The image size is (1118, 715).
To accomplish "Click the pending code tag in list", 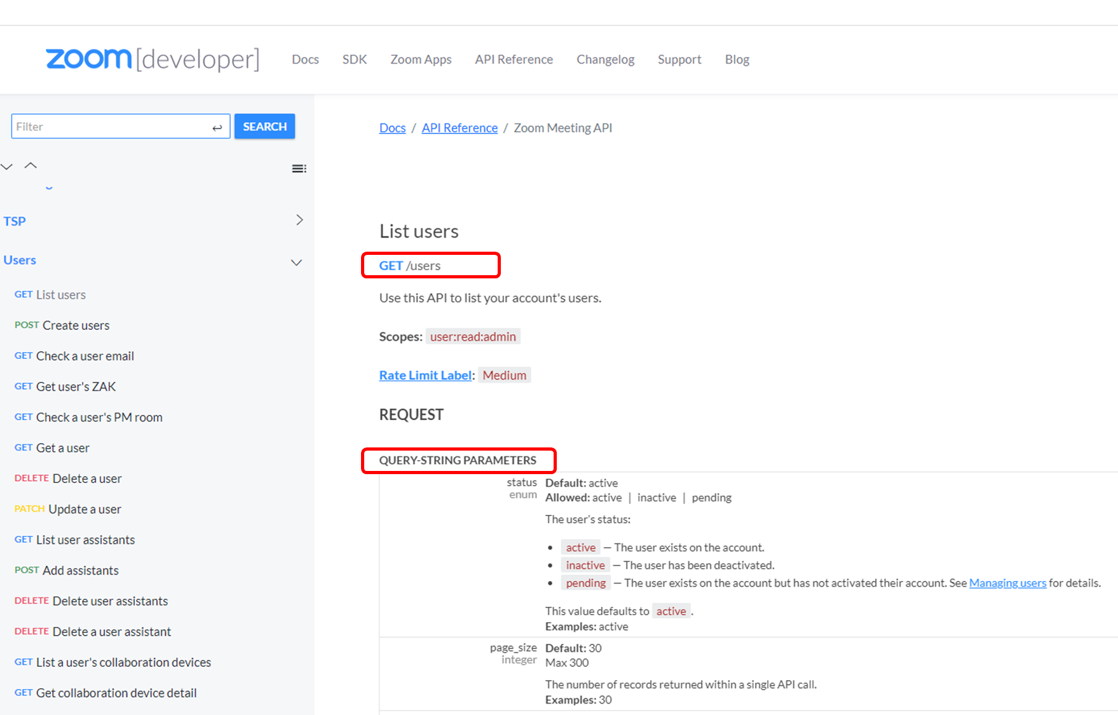I will (x=586, y=583).
